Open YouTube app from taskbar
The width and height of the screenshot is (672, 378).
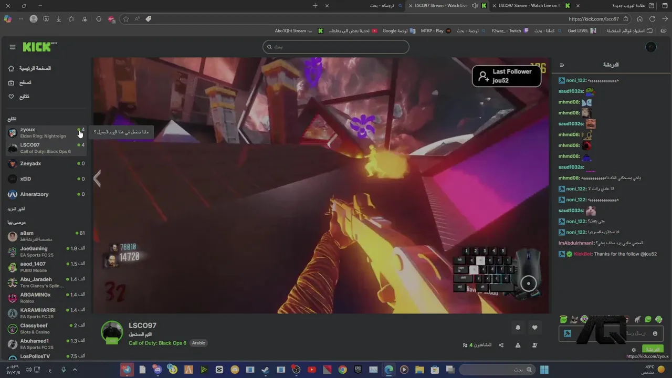(312, 370)
